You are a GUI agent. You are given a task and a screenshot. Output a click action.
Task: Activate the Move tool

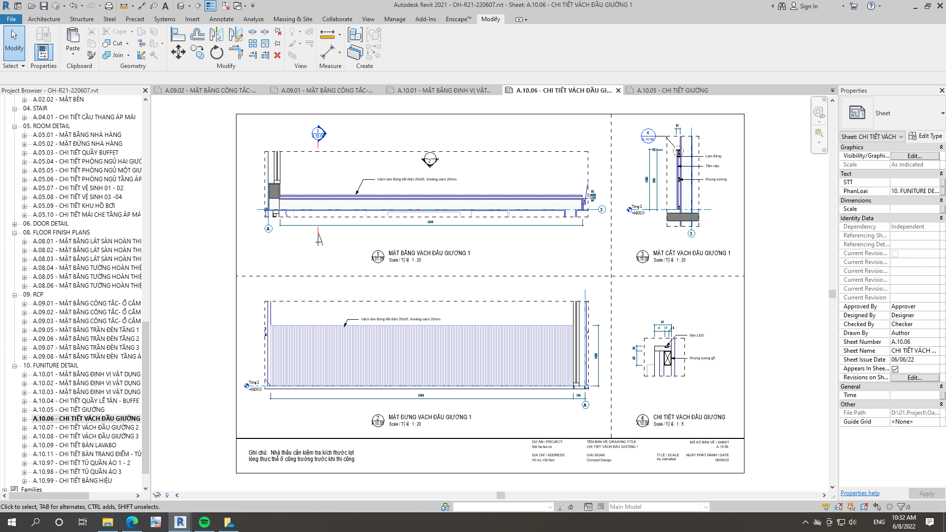point(178,52)
